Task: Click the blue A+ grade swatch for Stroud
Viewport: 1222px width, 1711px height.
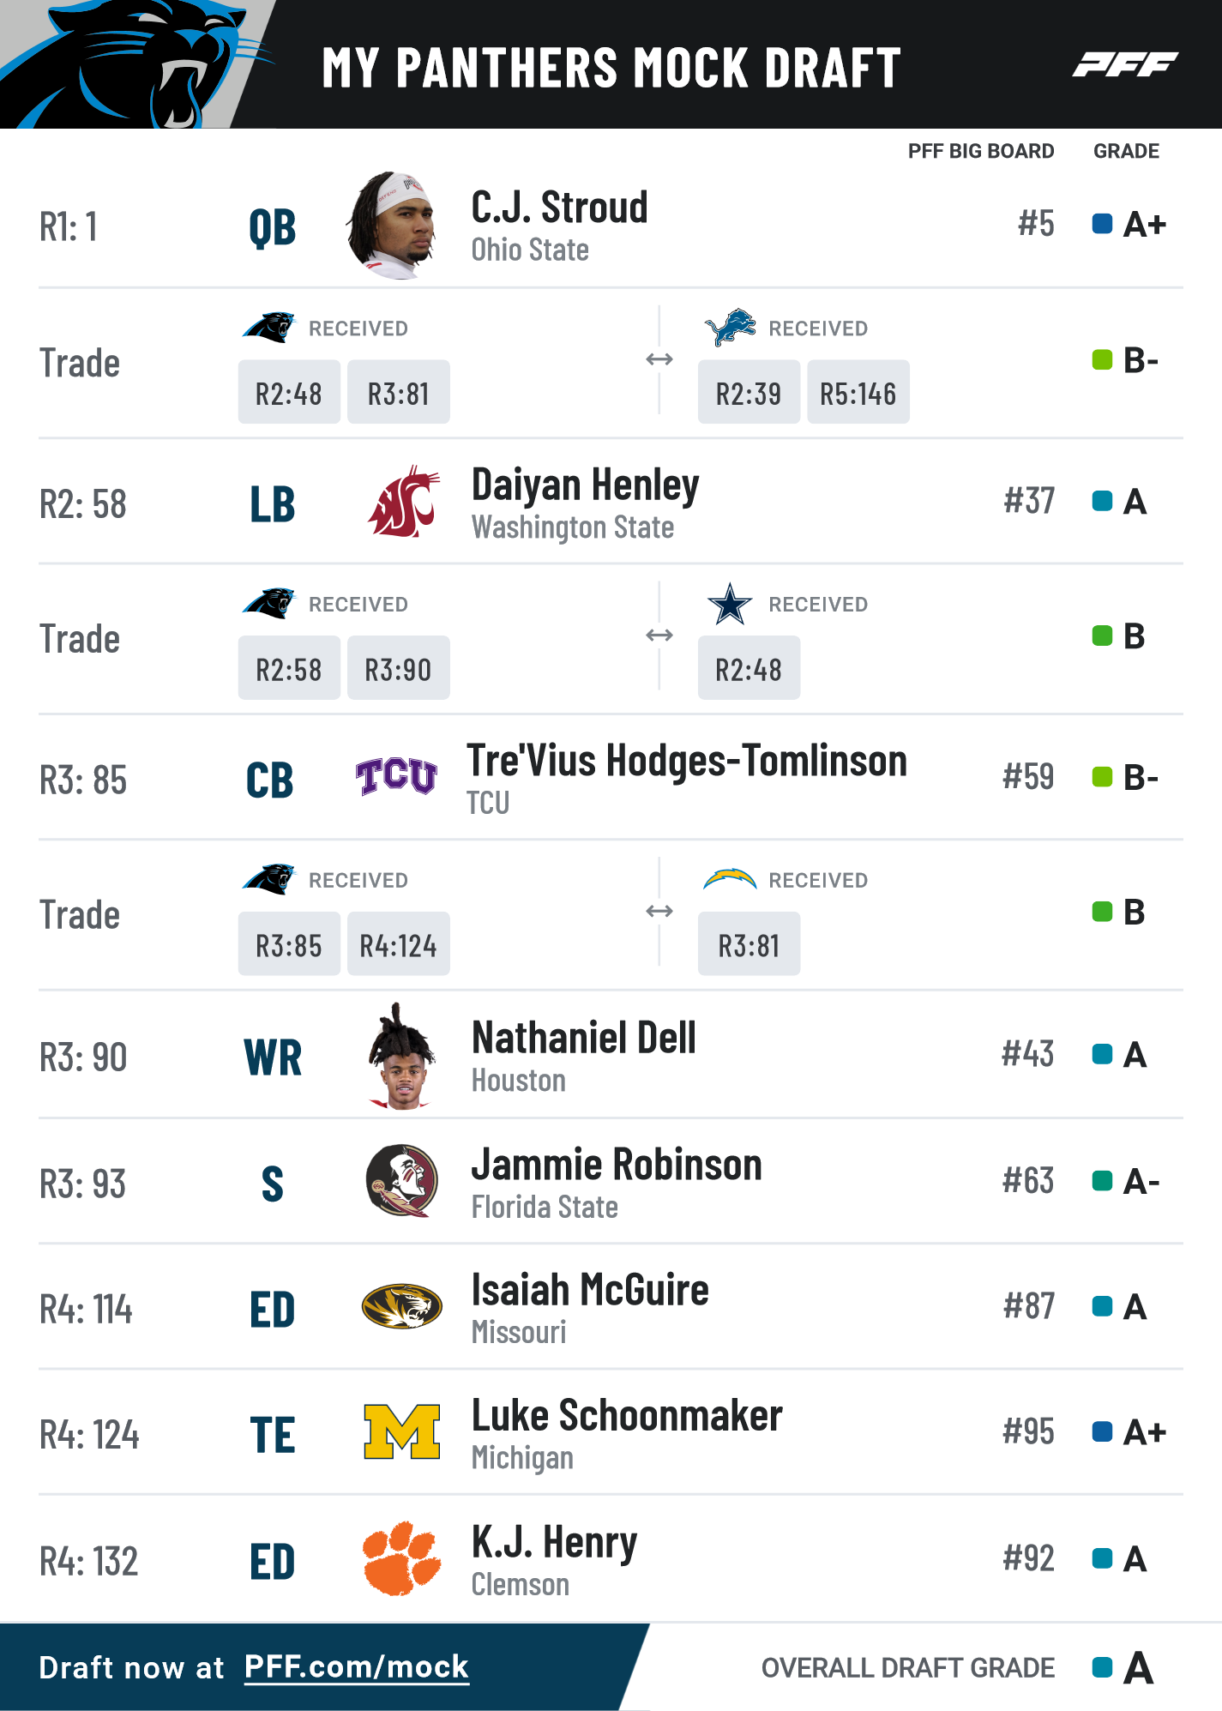Action: [1102, 224]
